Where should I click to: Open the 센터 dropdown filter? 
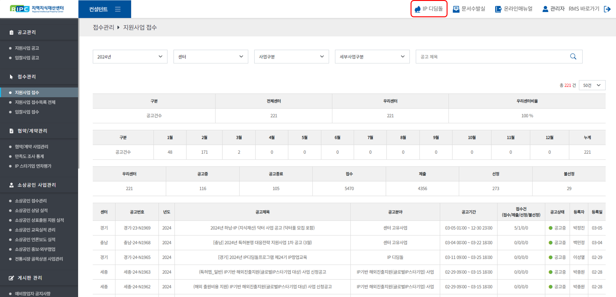point(211,57)
